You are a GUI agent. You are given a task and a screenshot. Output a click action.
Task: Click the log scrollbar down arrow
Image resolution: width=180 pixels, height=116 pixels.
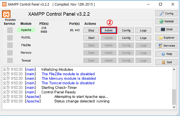174,107
